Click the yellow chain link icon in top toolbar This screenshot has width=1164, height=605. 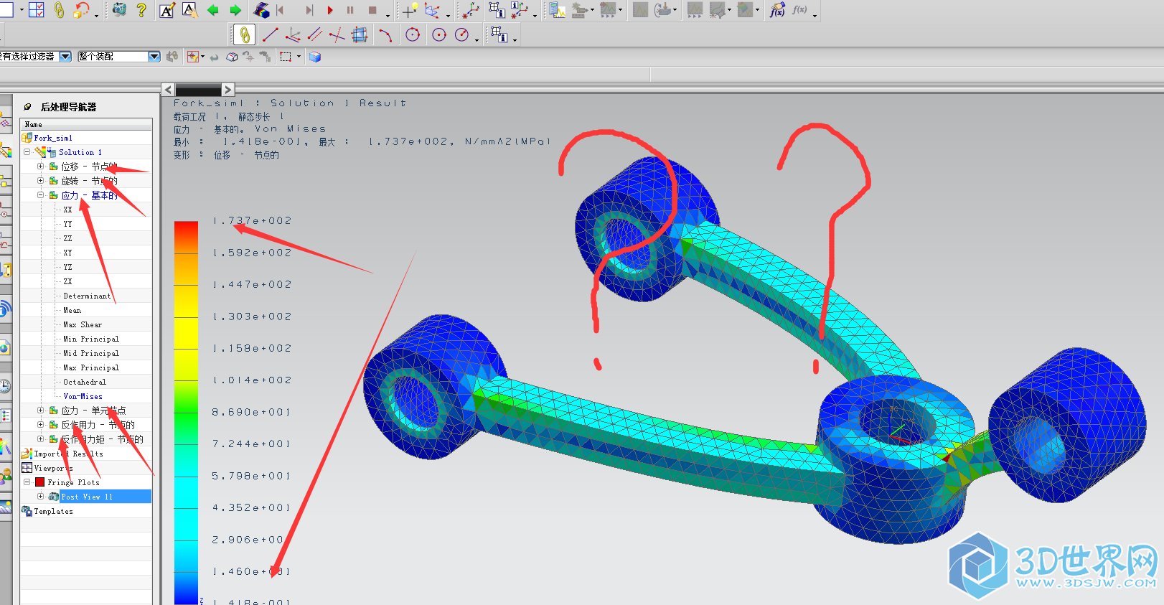click(x=59, y=10)
